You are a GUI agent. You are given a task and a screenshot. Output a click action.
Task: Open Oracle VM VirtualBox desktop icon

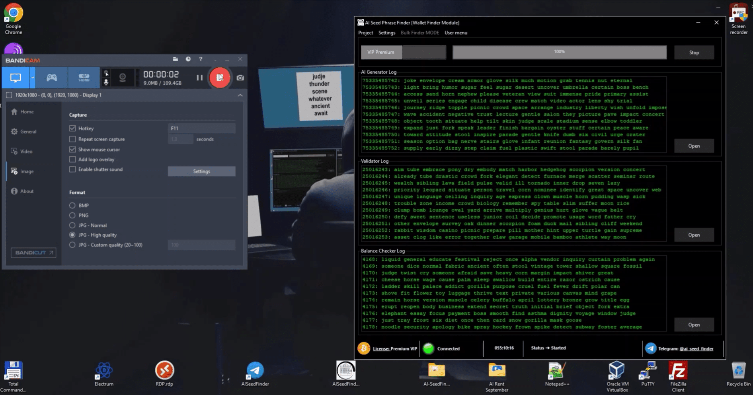pyautogui.click(x=617, y=377)
